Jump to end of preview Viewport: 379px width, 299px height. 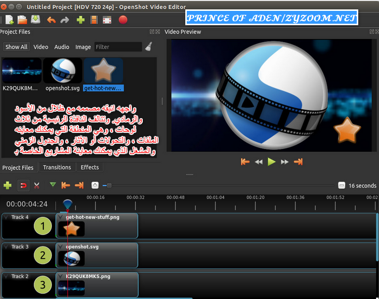pos(298,162)
